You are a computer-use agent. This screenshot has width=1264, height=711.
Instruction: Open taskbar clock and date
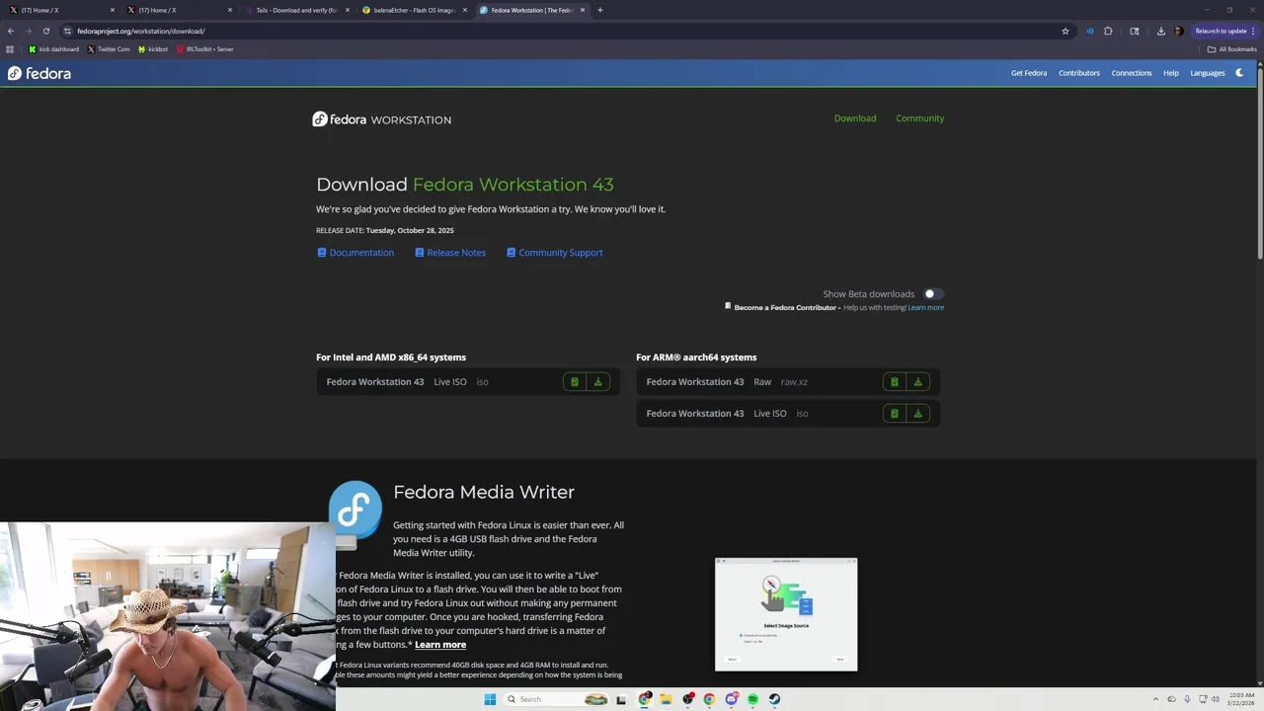pyautogui.click(x=1241, y=699)
